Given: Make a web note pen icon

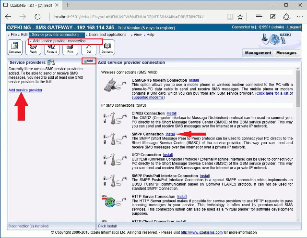Looking at the screenshot, I should 273,17.
